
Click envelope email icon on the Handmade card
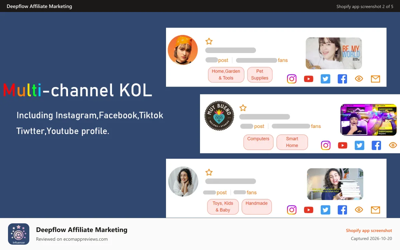point(376,210)
